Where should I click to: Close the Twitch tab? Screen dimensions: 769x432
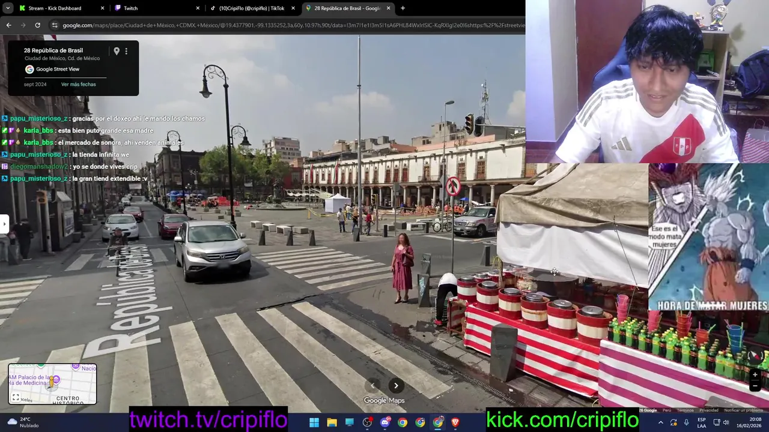tap(198, 8)
